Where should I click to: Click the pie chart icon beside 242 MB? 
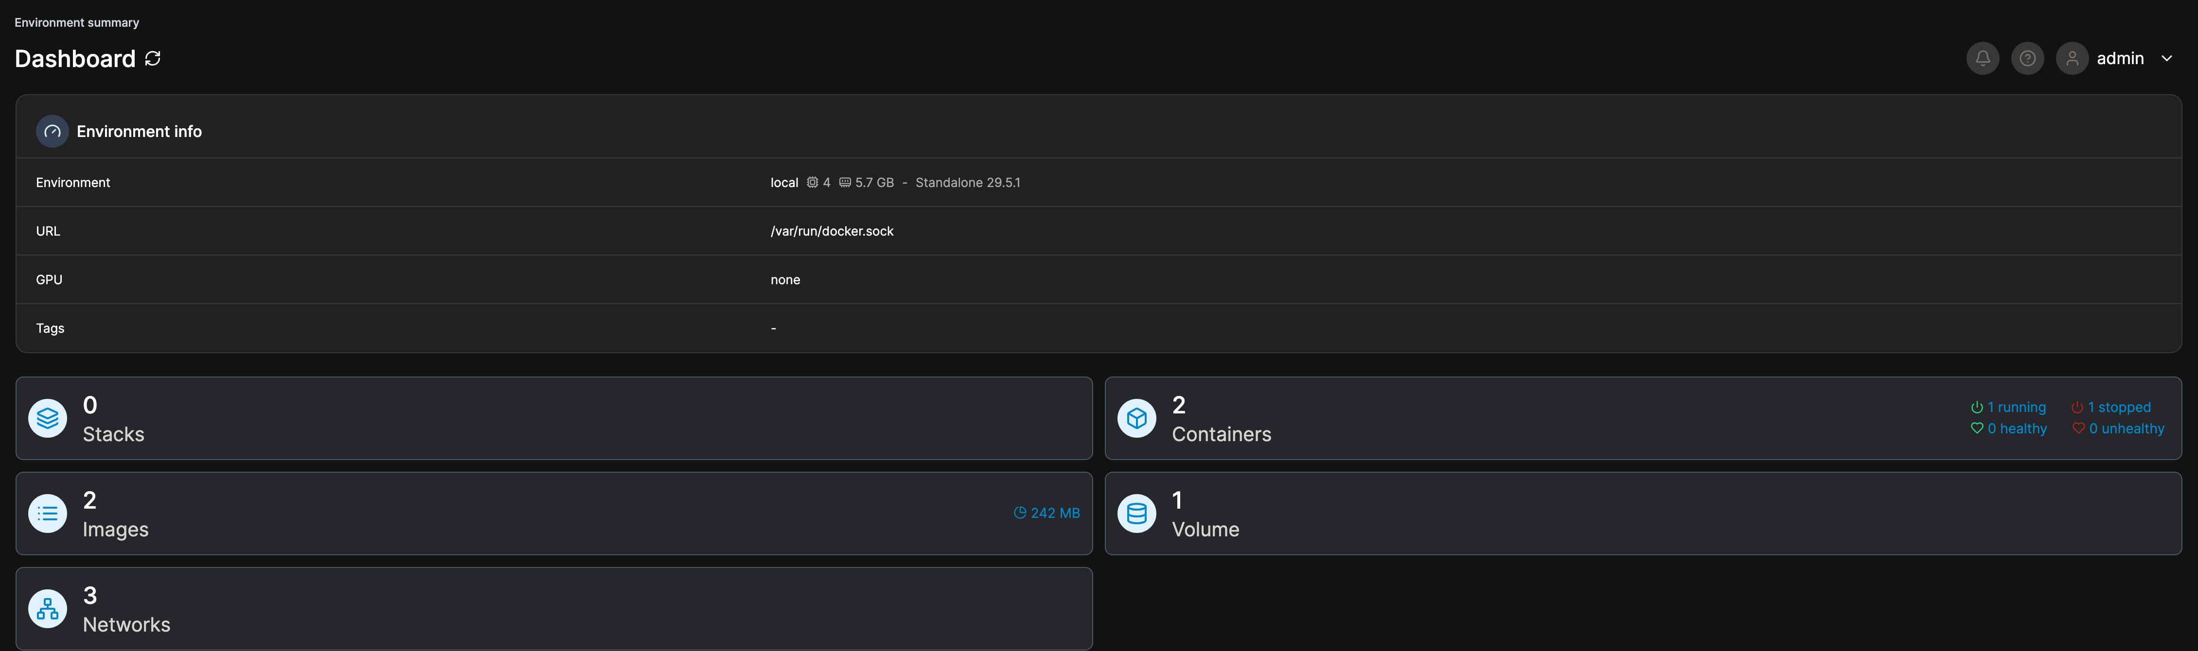pyautogui.click(x=1019, y=513)
